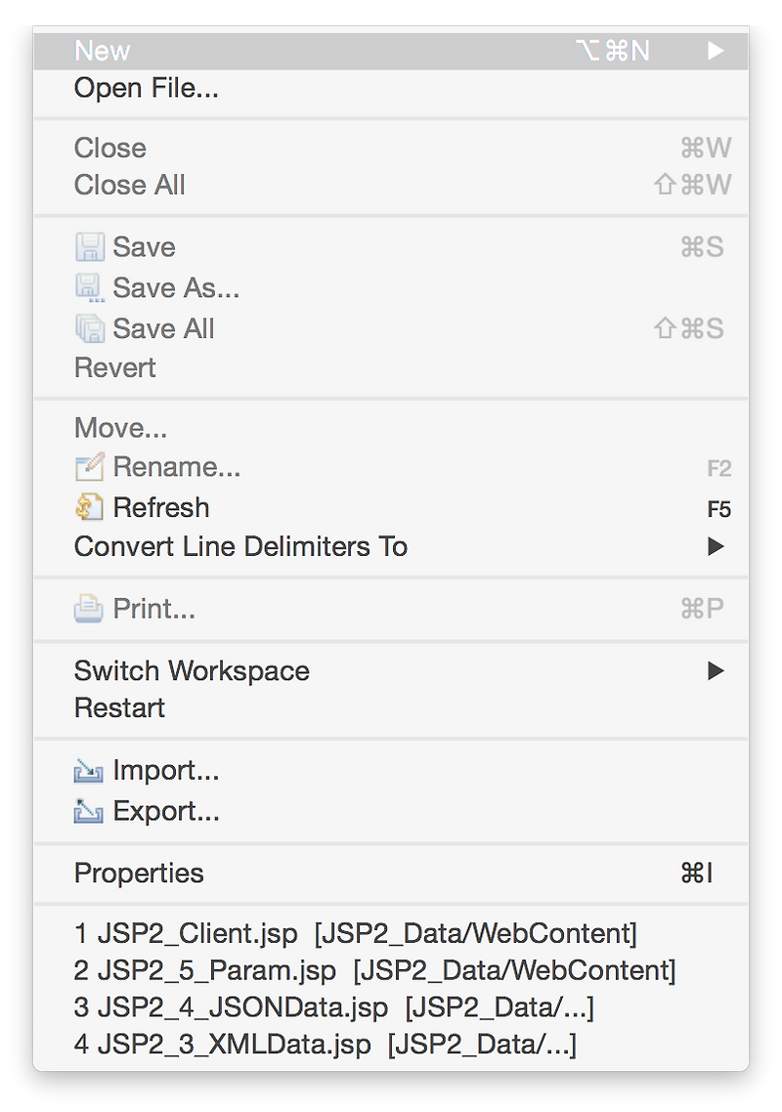Click the Save As icon

pos(89,288)
